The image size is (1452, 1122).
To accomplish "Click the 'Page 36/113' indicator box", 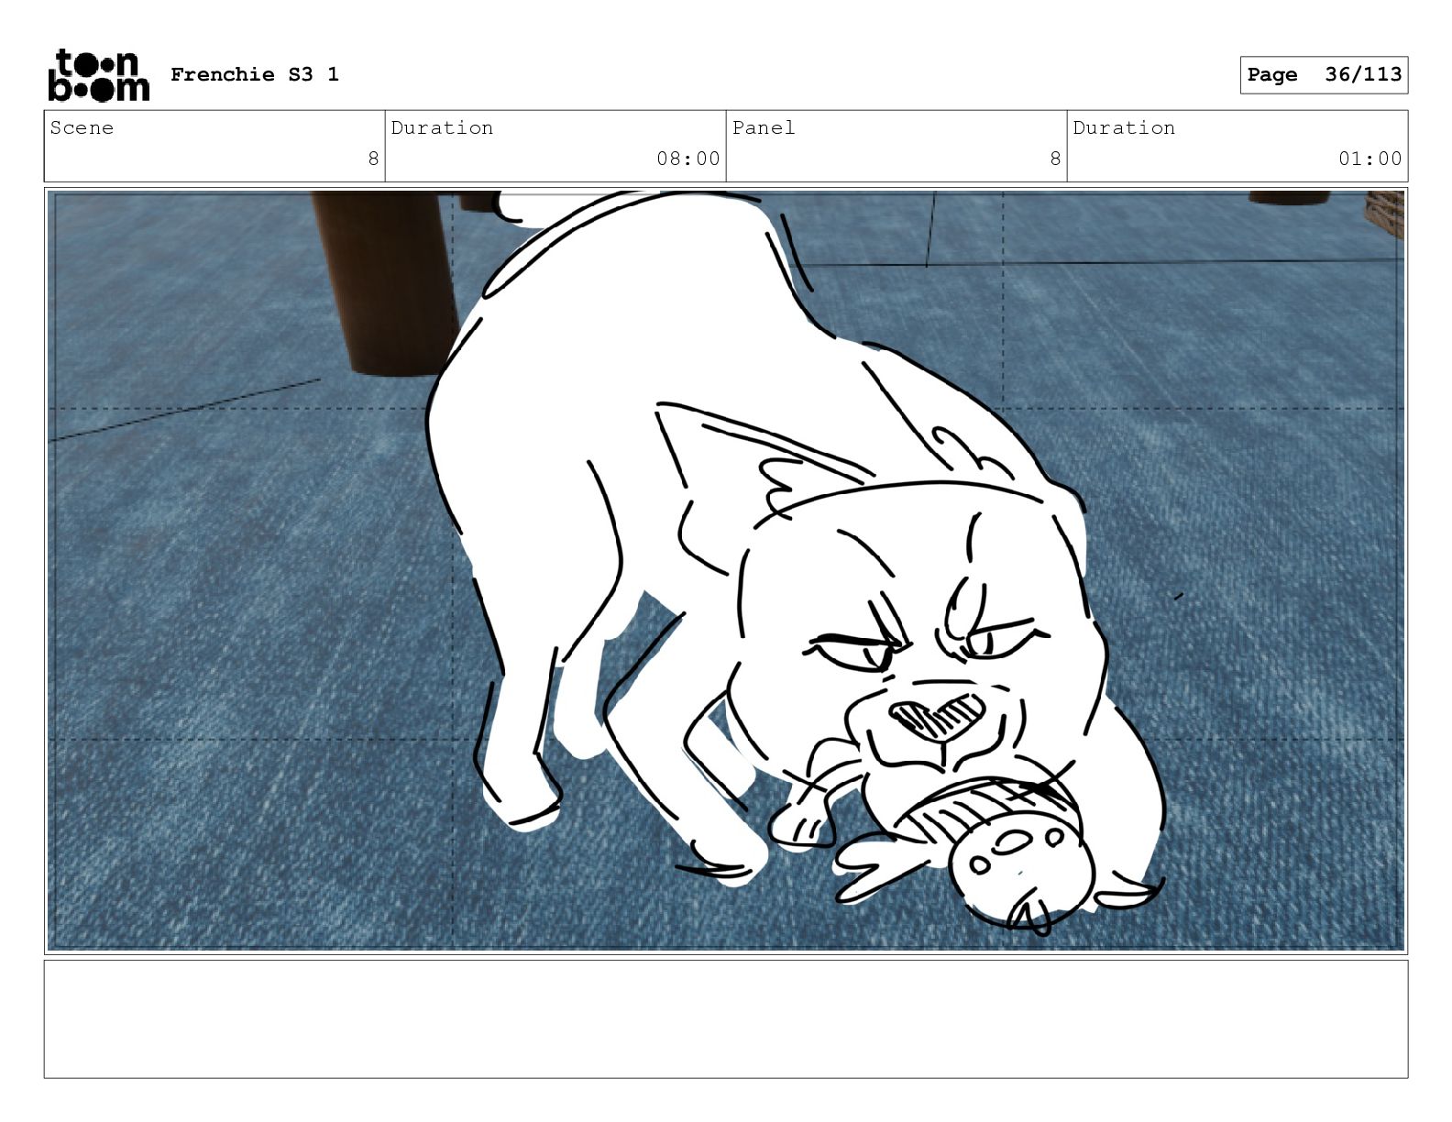I will (1324, 75).
